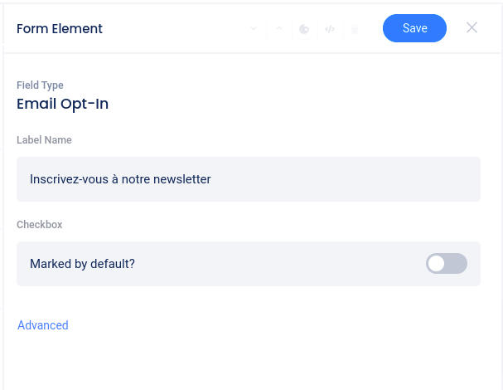Open the style palette icon
Image resolution: width=503 pixels, height=390 pixels.
(304, 29)
